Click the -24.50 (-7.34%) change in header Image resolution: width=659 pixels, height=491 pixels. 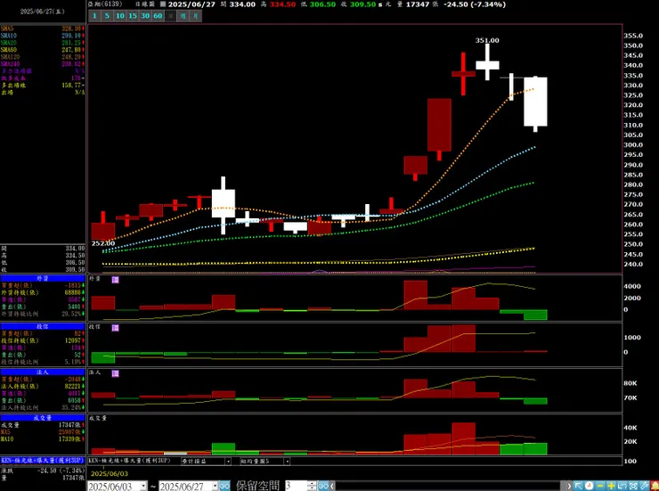(475, 4)
